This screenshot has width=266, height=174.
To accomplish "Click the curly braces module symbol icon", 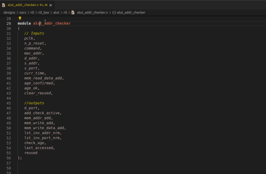I will point(114,13).
